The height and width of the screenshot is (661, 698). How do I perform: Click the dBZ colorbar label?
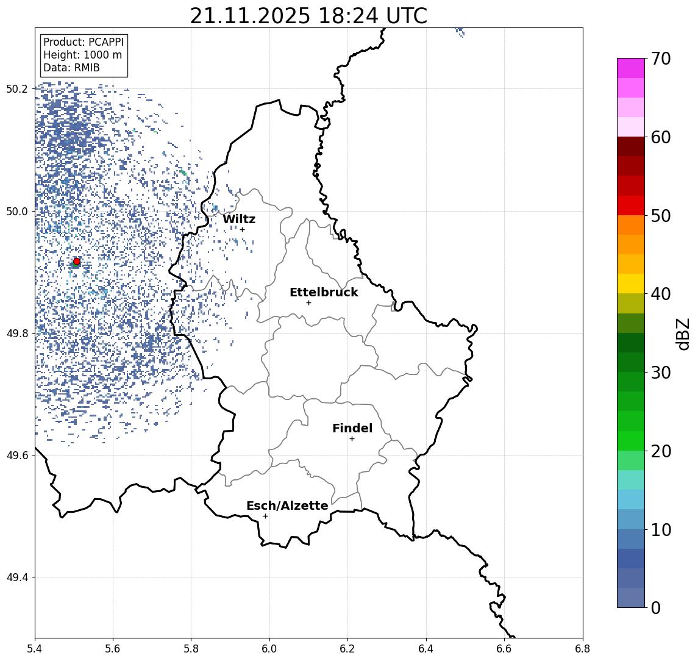click(682, 334)
